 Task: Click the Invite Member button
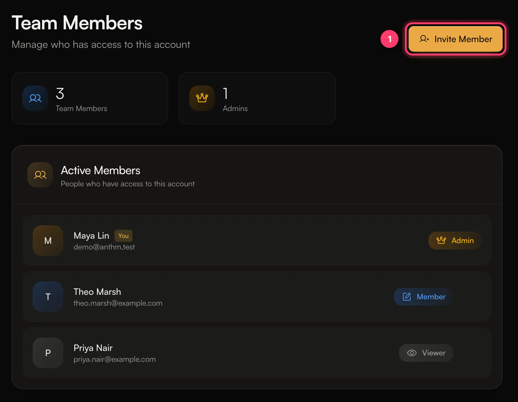coord(456,39)
